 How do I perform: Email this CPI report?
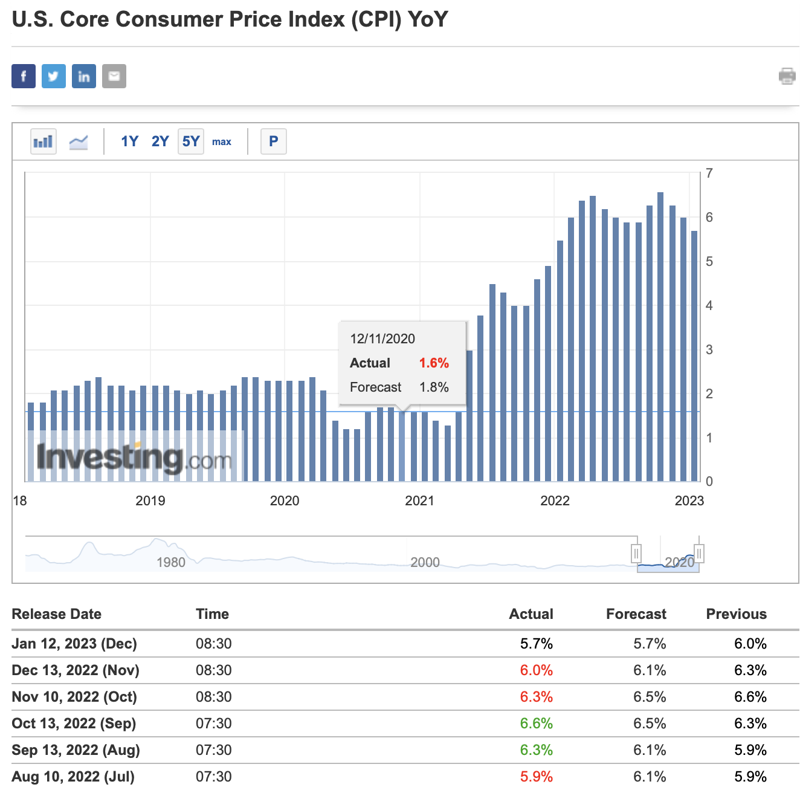pos(114,76)
